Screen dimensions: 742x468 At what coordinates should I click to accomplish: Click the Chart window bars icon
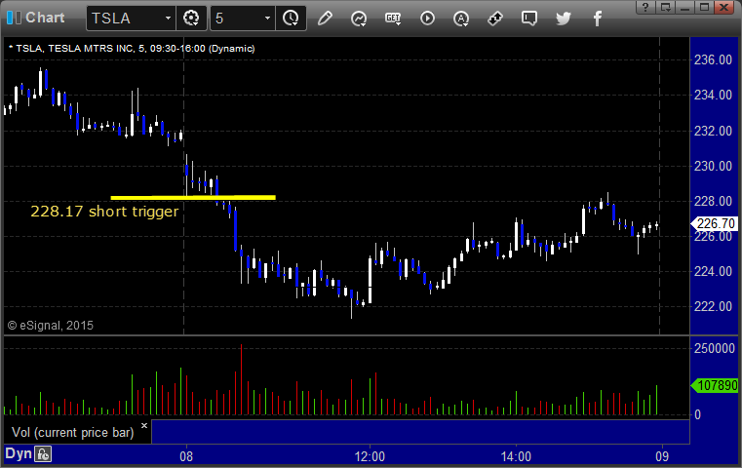click(x=14, y=18)
